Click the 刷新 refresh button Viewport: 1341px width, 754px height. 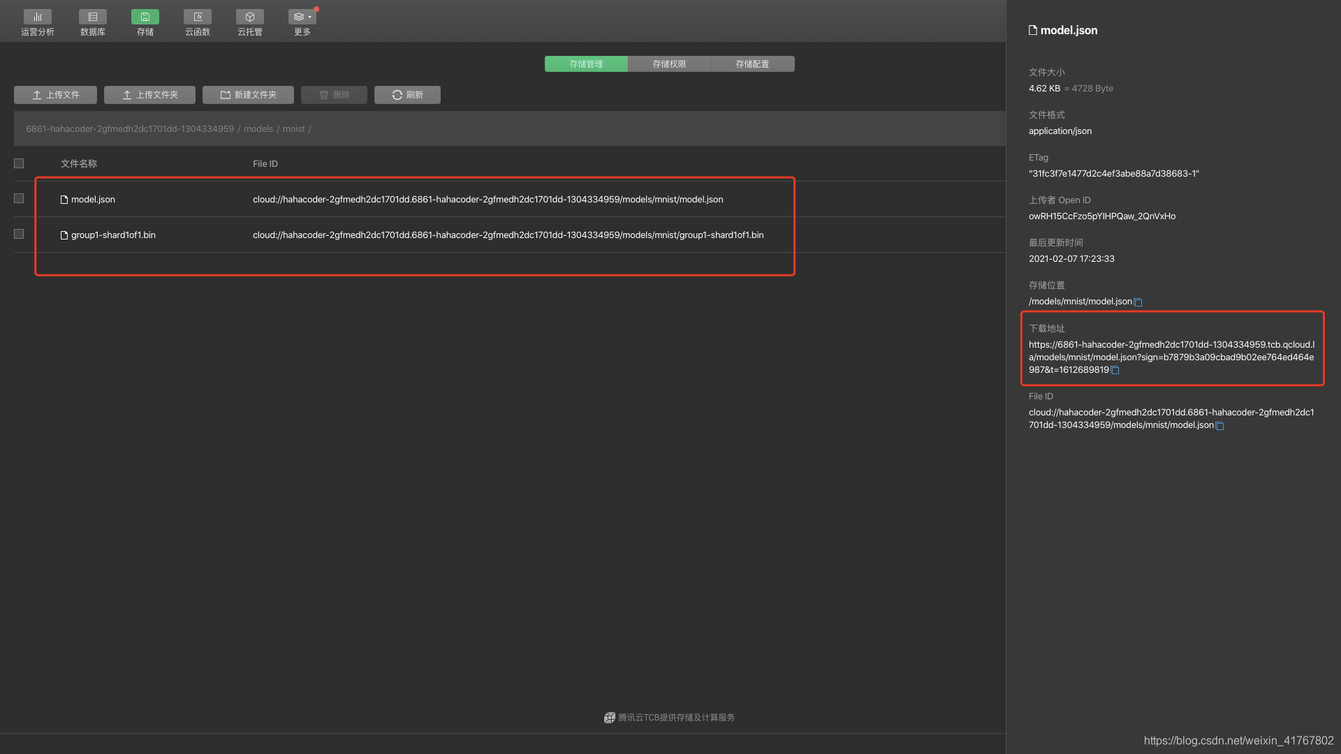407,95
